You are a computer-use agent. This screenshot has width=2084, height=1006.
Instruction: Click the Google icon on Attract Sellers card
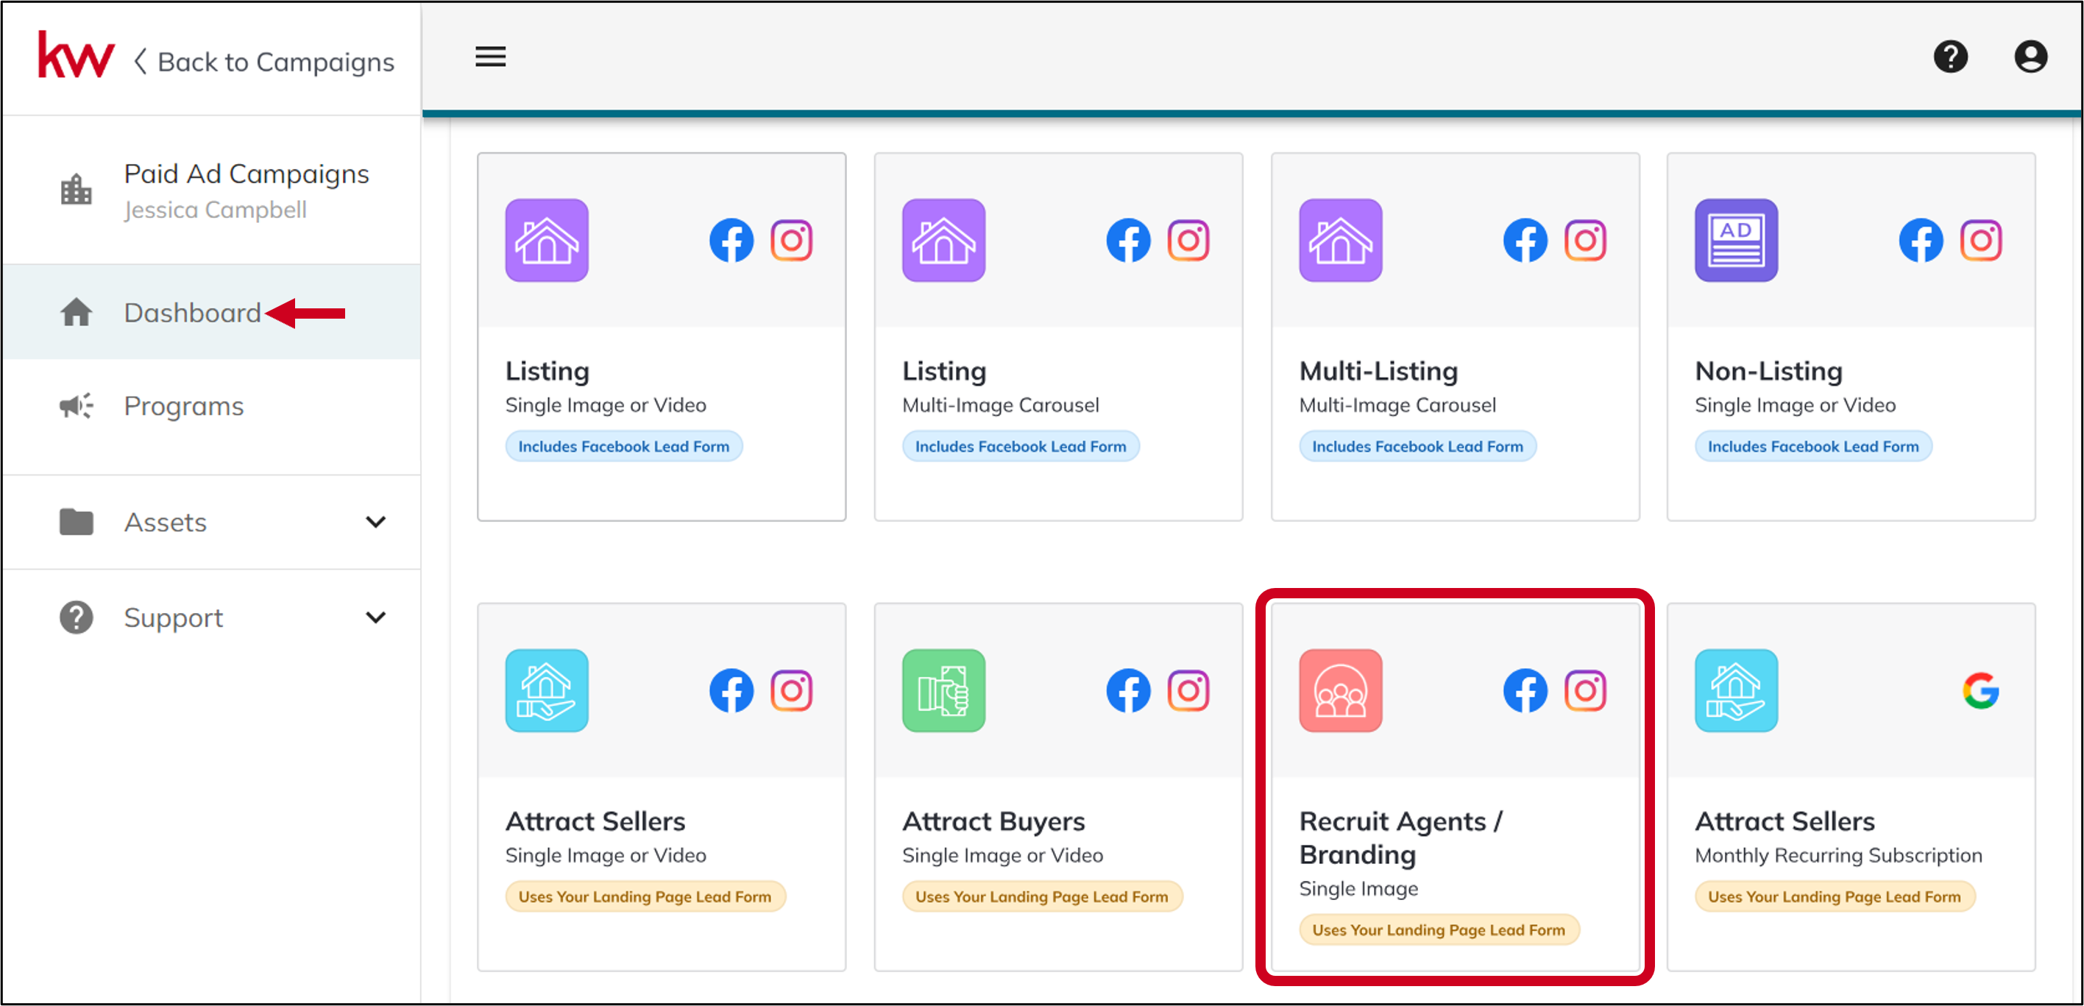1980,690
